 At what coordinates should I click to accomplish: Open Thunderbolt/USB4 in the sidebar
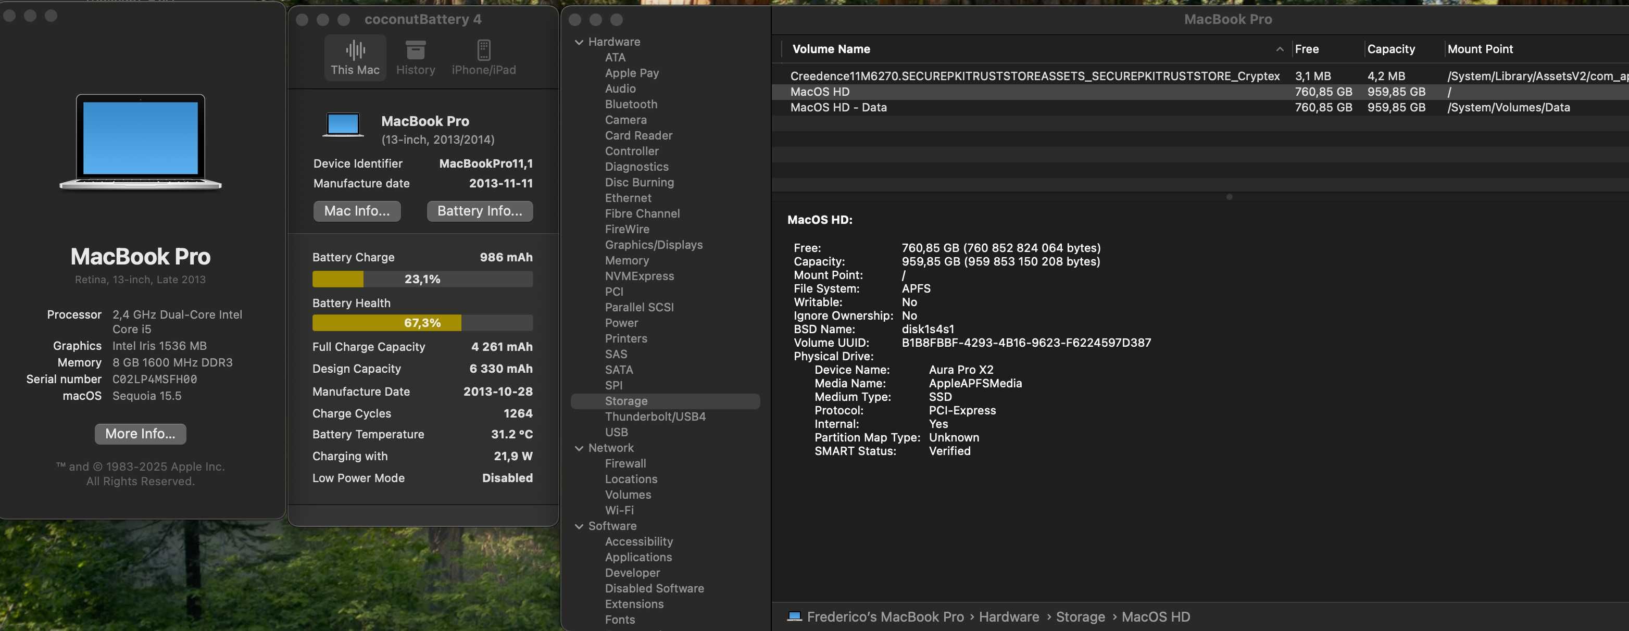[x=655, y=418]
